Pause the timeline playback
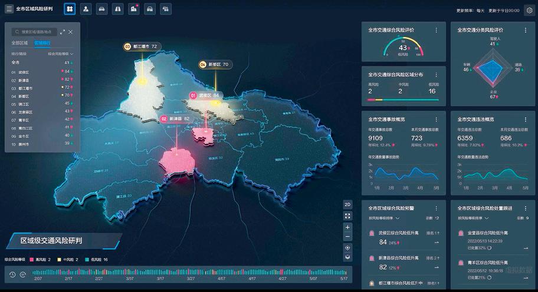538x292 pixels. pyautogui.click(x=22, y=274)
